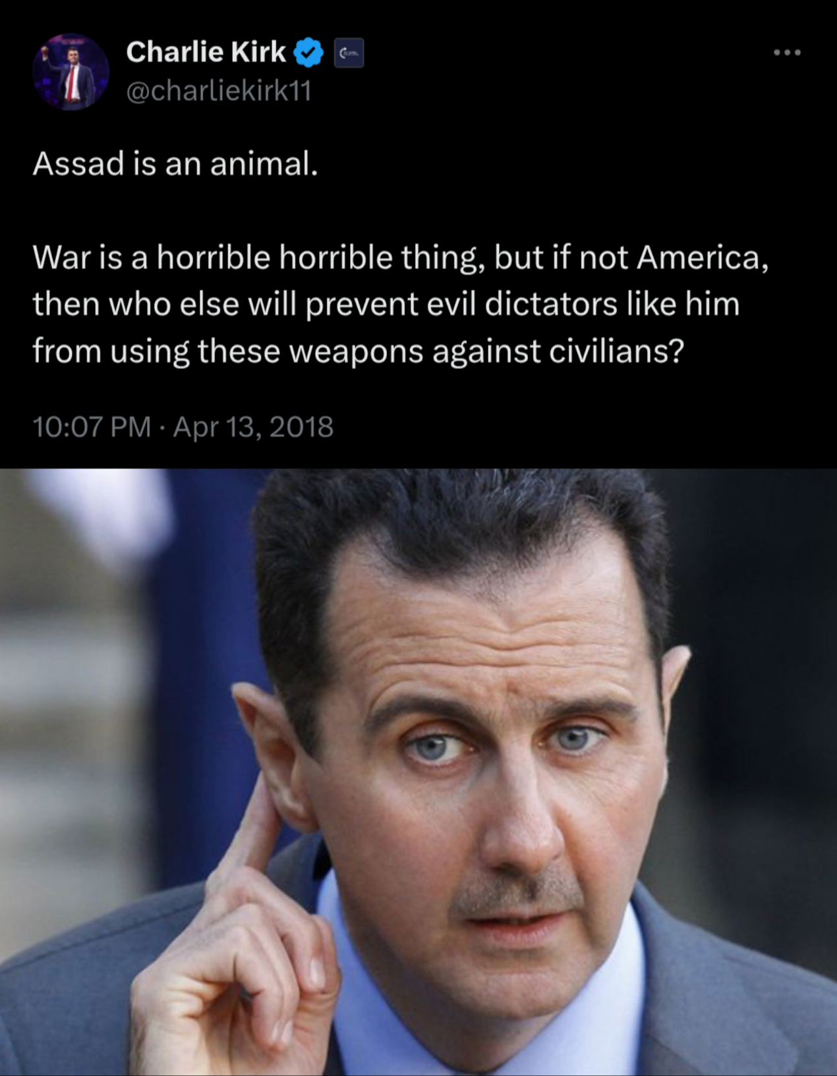837x1076 pixels.
Task: Click the Charlie Kirk display name
Action: click(x=206, y=52)
